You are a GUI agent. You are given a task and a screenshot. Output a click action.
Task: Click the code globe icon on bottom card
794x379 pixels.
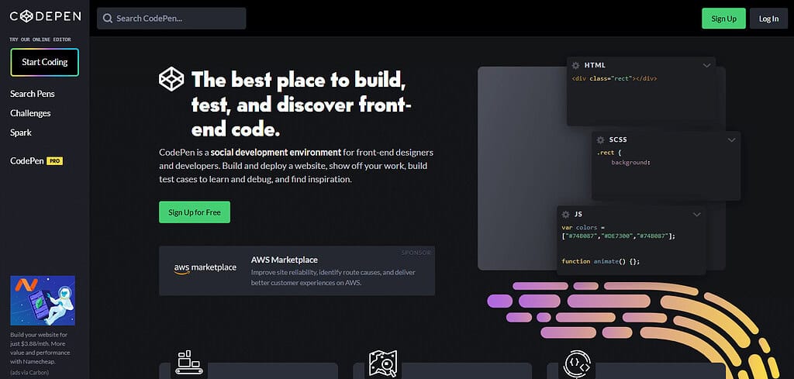[577, 363]
